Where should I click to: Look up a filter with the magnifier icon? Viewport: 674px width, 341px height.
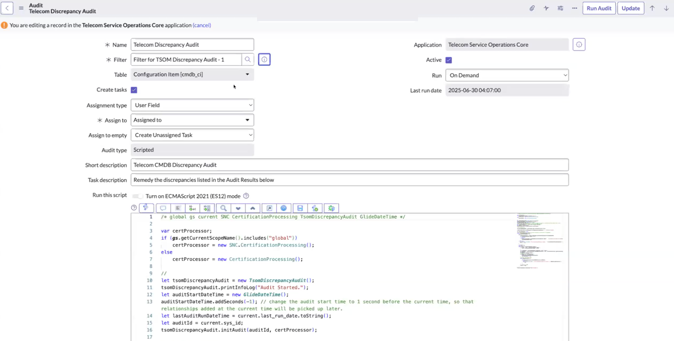(x=248, y=59)
